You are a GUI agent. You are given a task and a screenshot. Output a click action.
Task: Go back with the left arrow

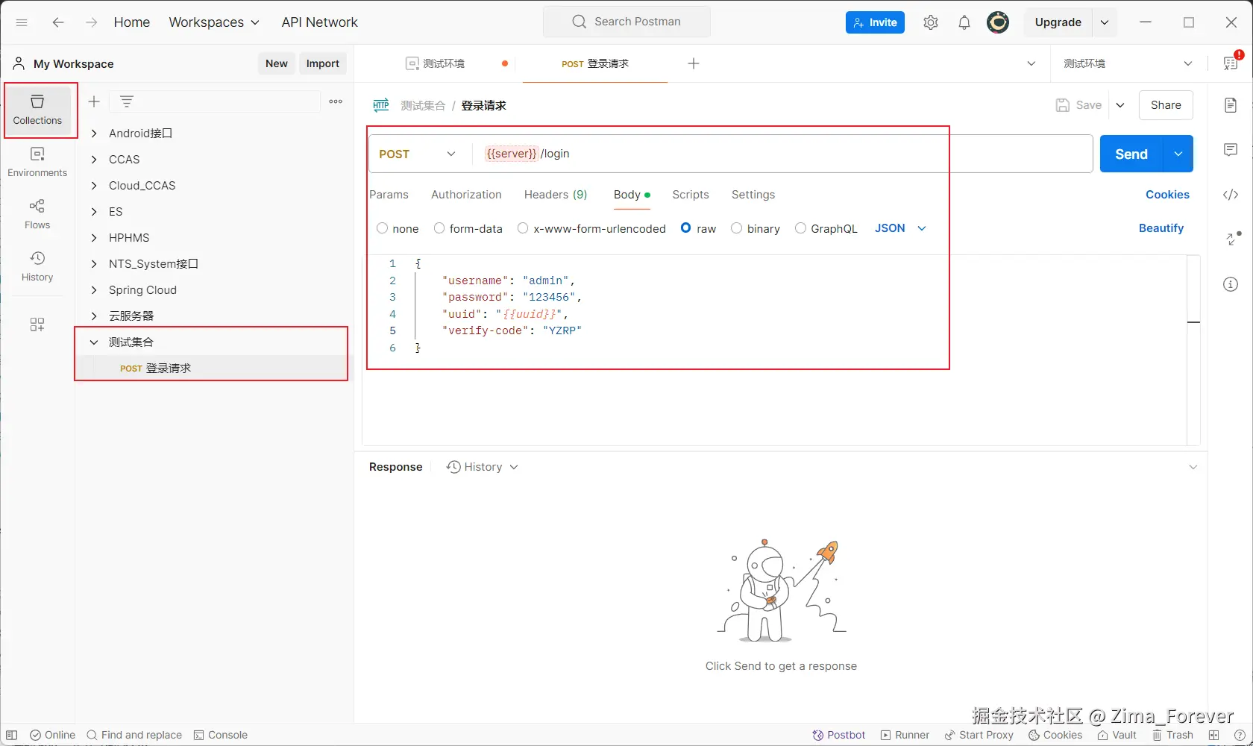tap(57, 22)
